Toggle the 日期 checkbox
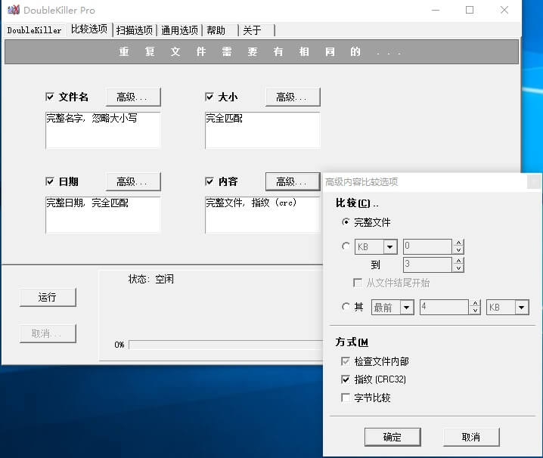 click(50, 181)
